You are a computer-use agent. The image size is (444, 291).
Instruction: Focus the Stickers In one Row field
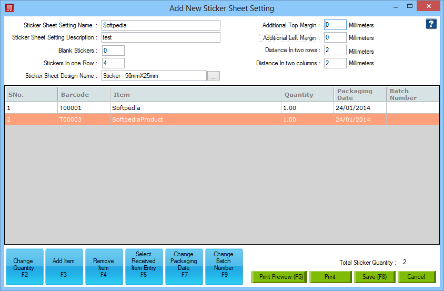coord(113,63)
